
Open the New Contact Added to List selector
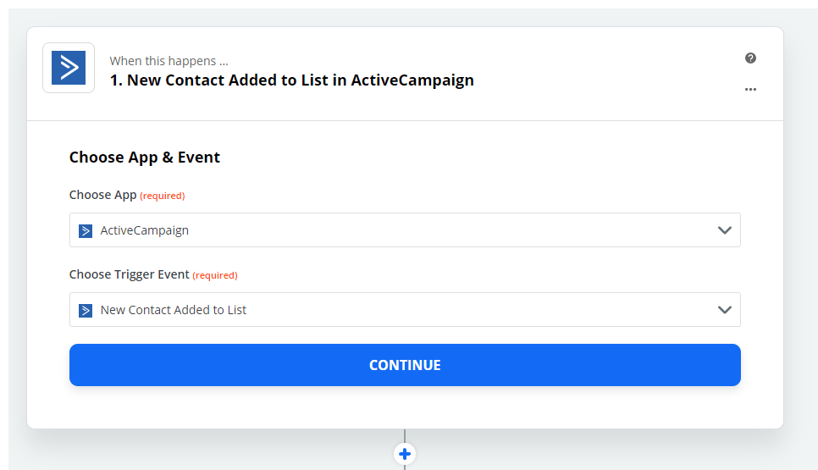pos(405,310)
